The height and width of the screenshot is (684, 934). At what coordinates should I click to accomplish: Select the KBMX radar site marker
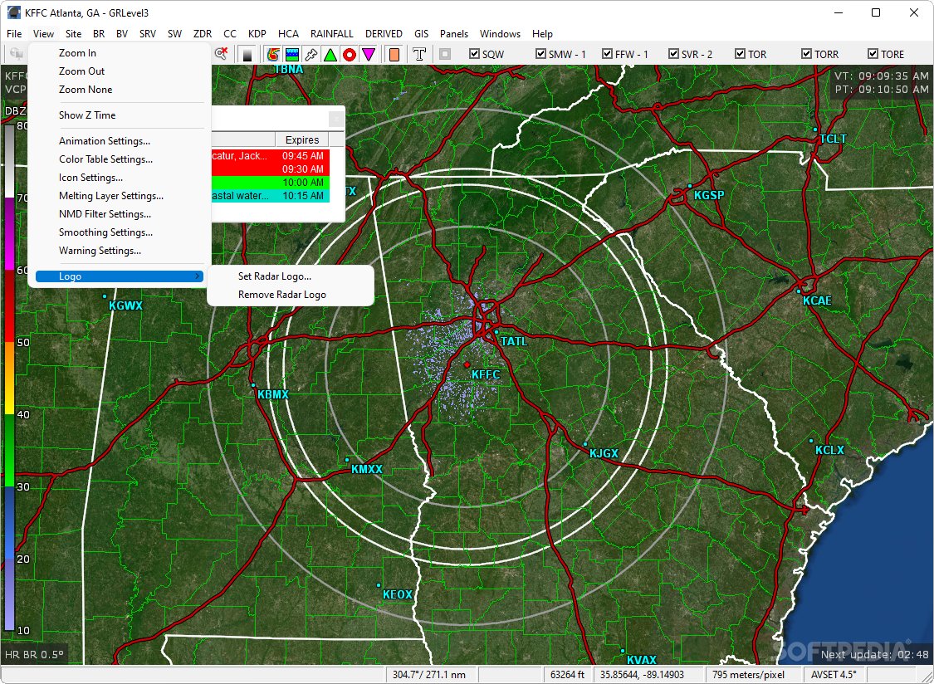(x=253, y=385)
